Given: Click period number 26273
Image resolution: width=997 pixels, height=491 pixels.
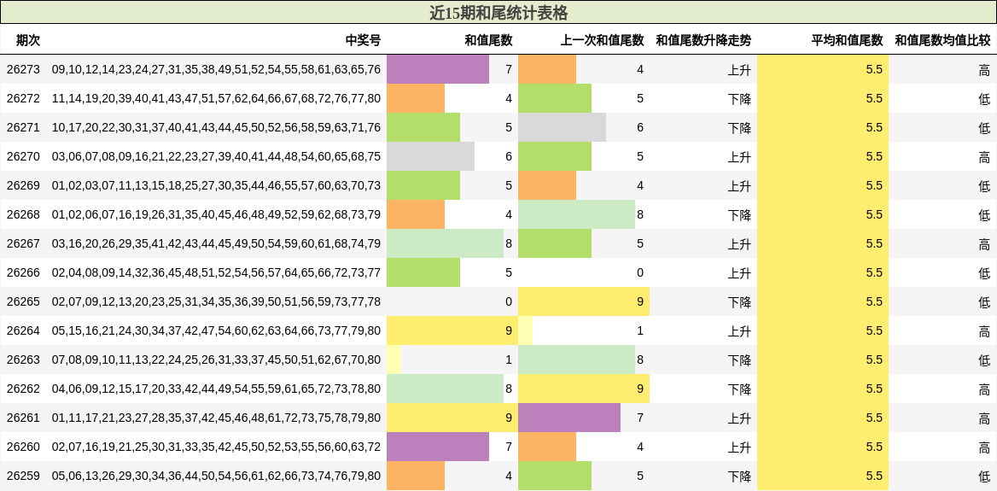Looking at the screenshot, I should tap(24, 69).
